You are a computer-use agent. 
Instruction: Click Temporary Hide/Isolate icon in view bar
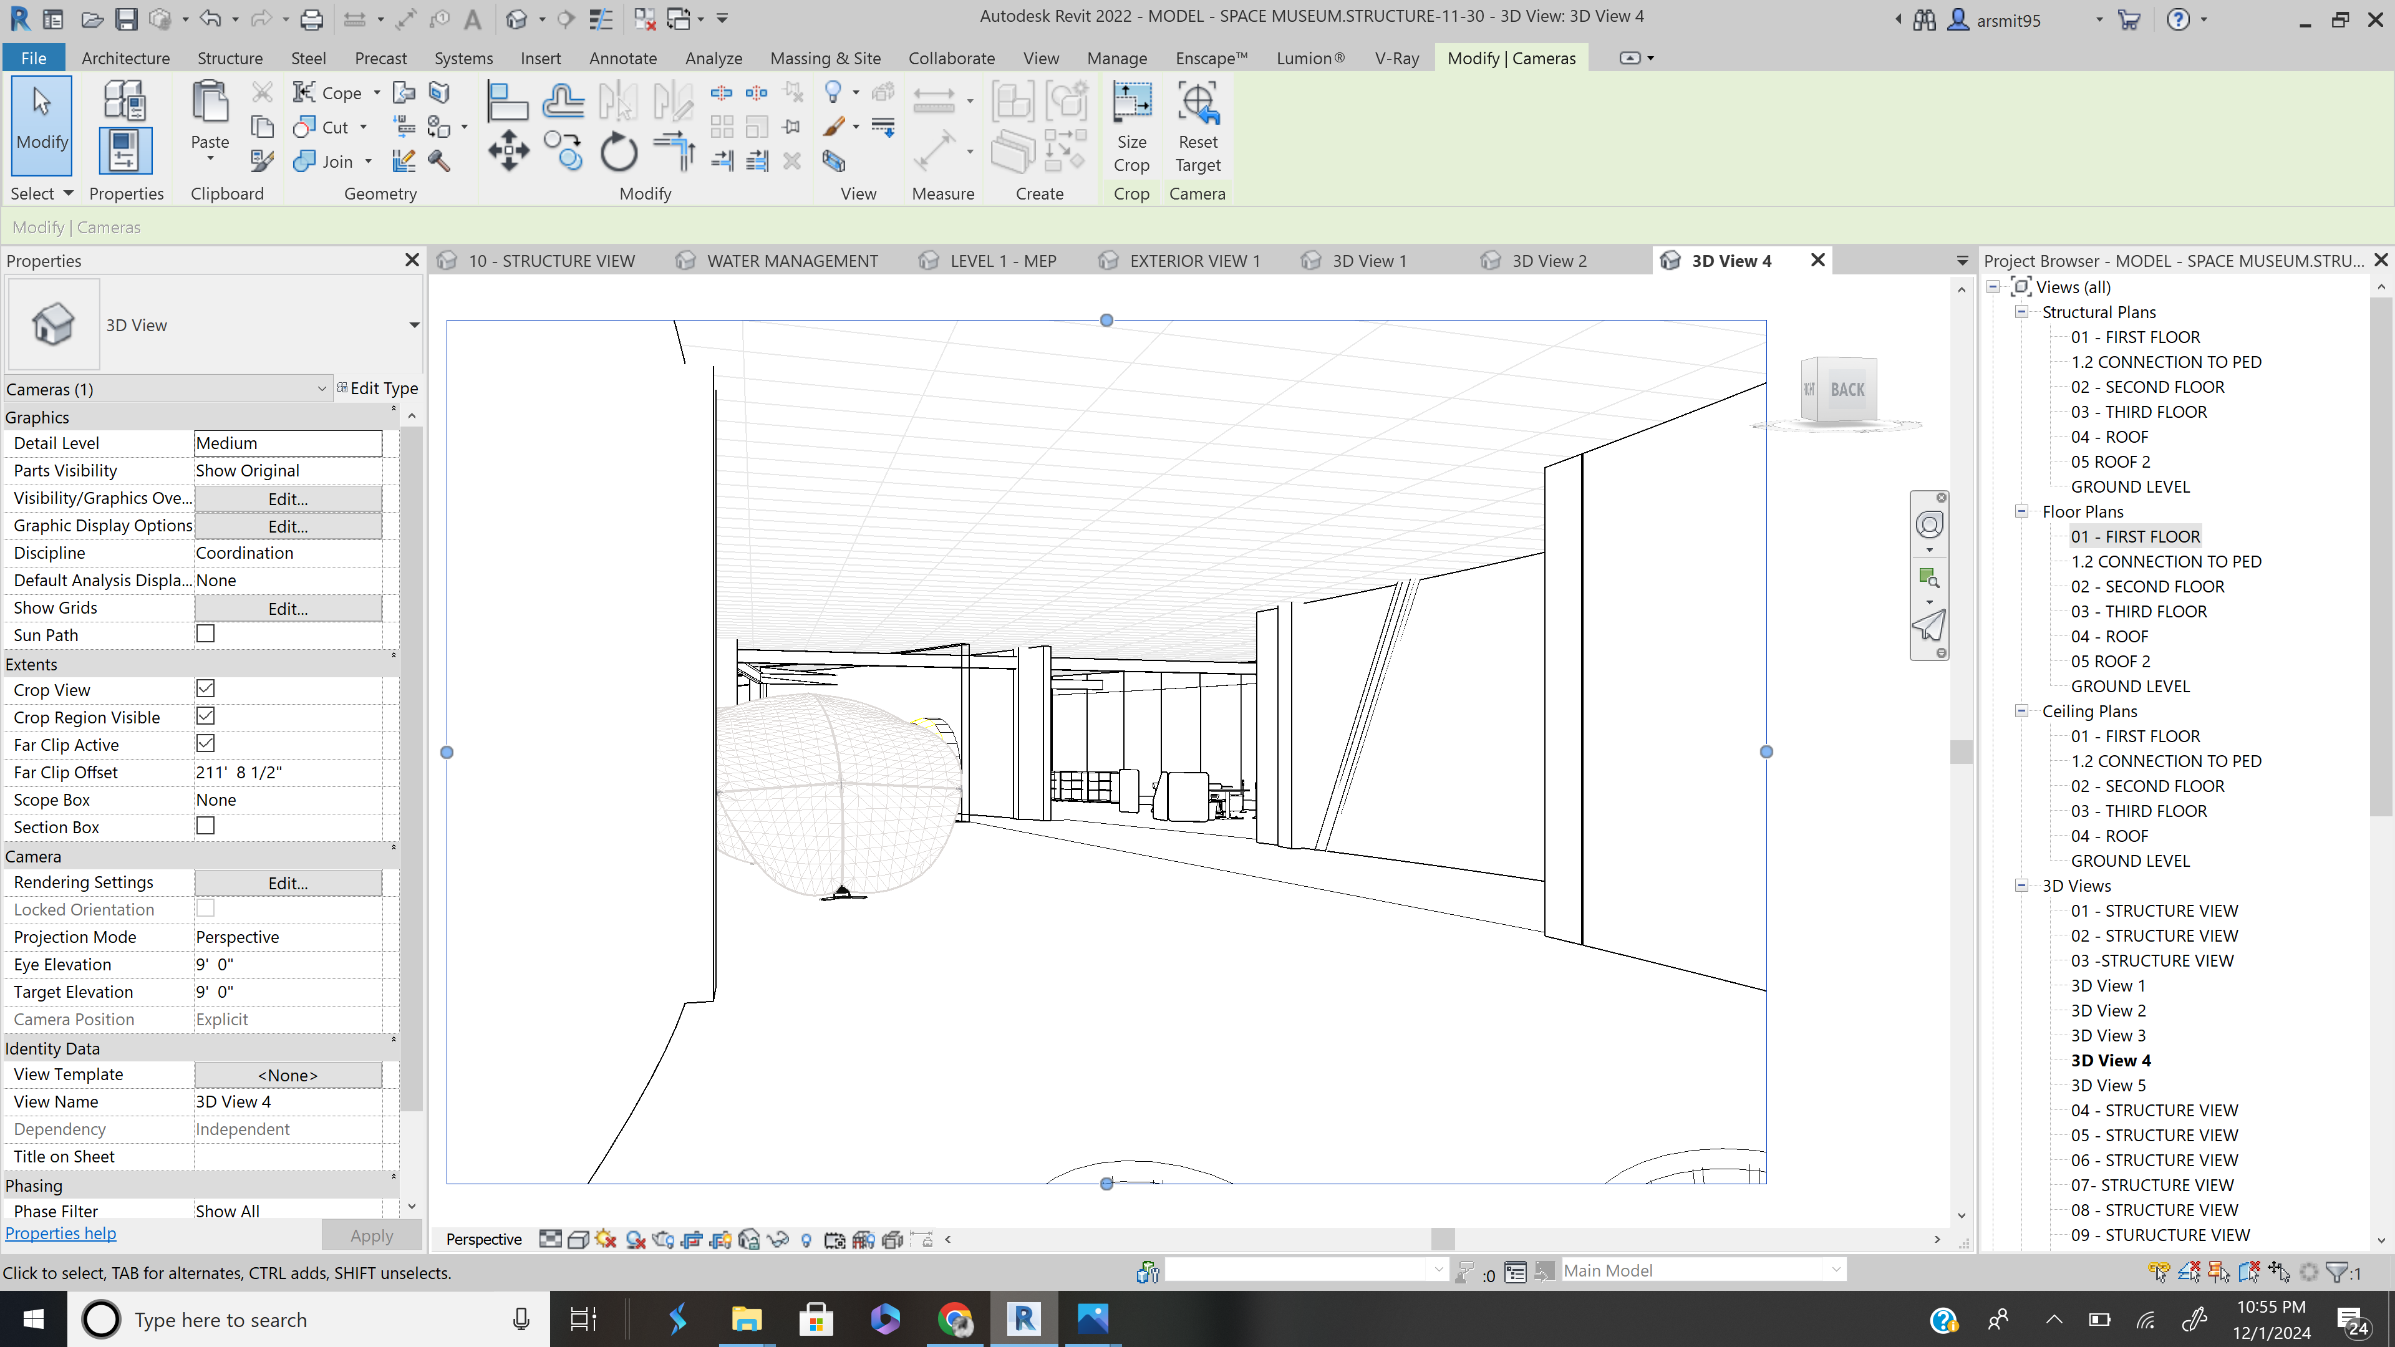778,1239
